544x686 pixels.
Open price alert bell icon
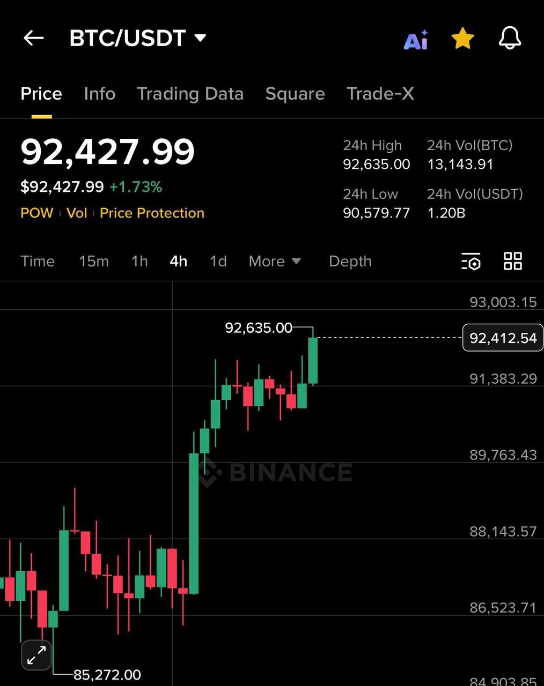[510, 39]
